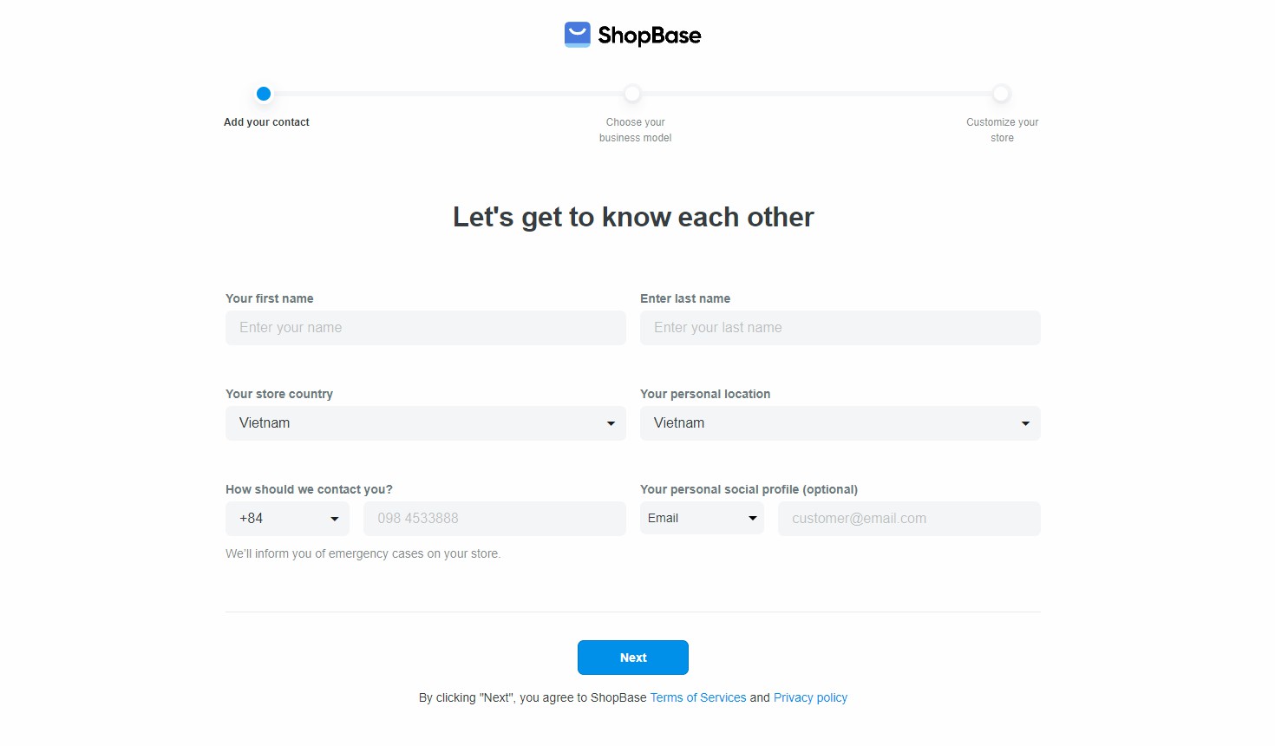Click the 'Customize your store' step circle
Image resolution: width=1275 pixels, height=746 pixels.
coord(1001,94)
